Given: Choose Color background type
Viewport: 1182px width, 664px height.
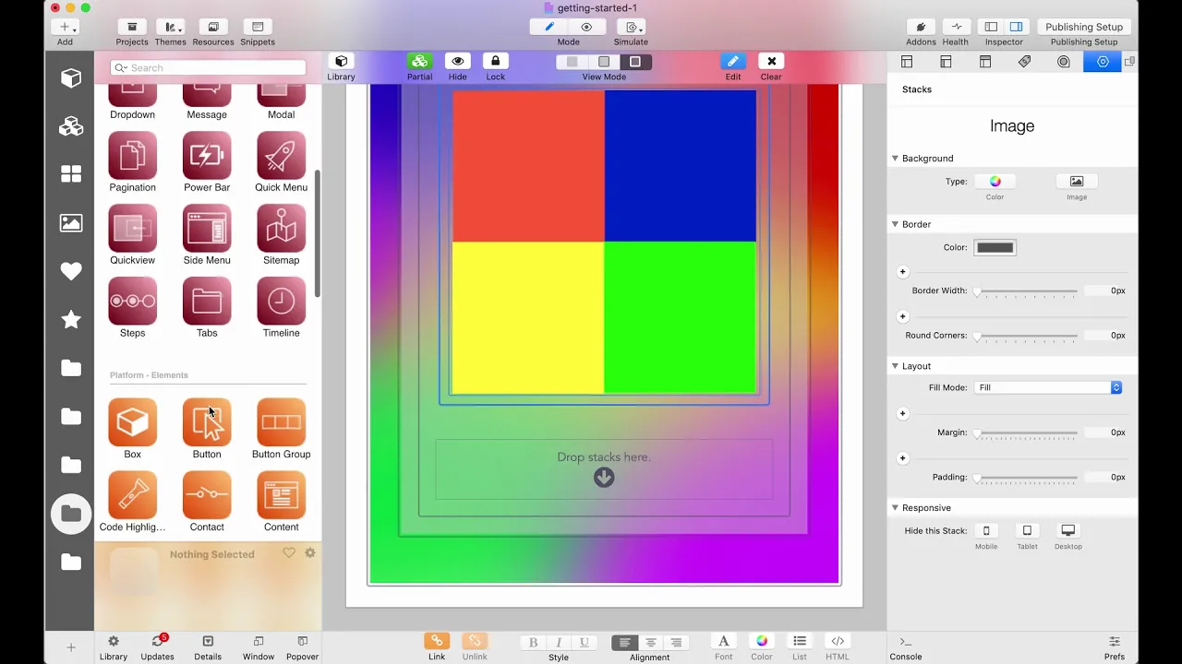Looking at the screenshot, I should click(x=995, y=182).
